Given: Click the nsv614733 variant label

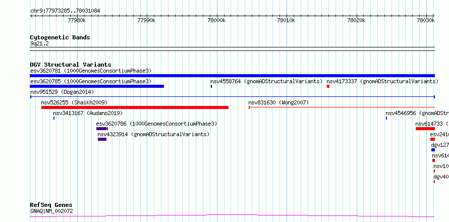Looking at the screenshot, I should pyautogui.click(x=432, y=124).
